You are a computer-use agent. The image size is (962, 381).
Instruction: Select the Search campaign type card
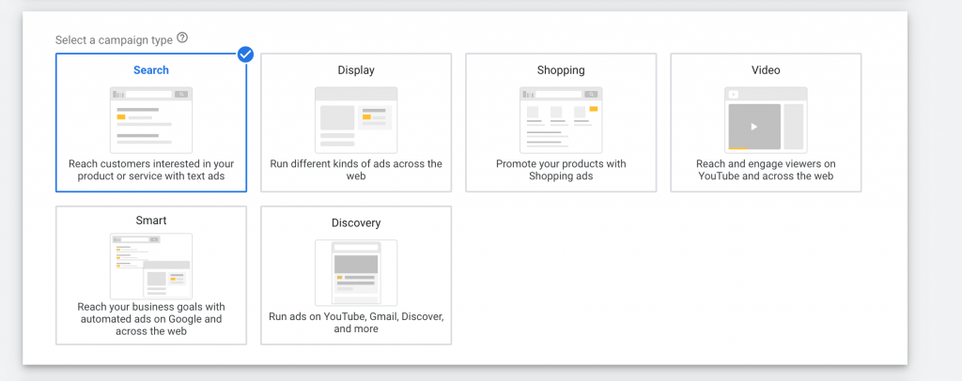point(151,123)
